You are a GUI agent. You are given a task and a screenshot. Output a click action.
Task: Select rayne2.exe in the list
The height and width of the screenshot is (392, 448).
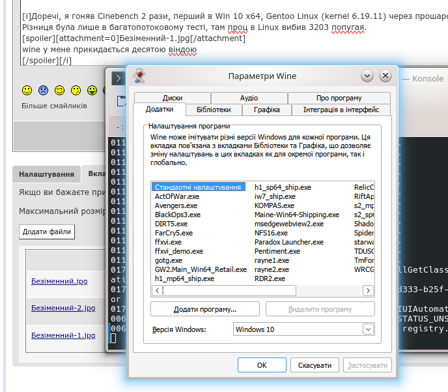272,269
